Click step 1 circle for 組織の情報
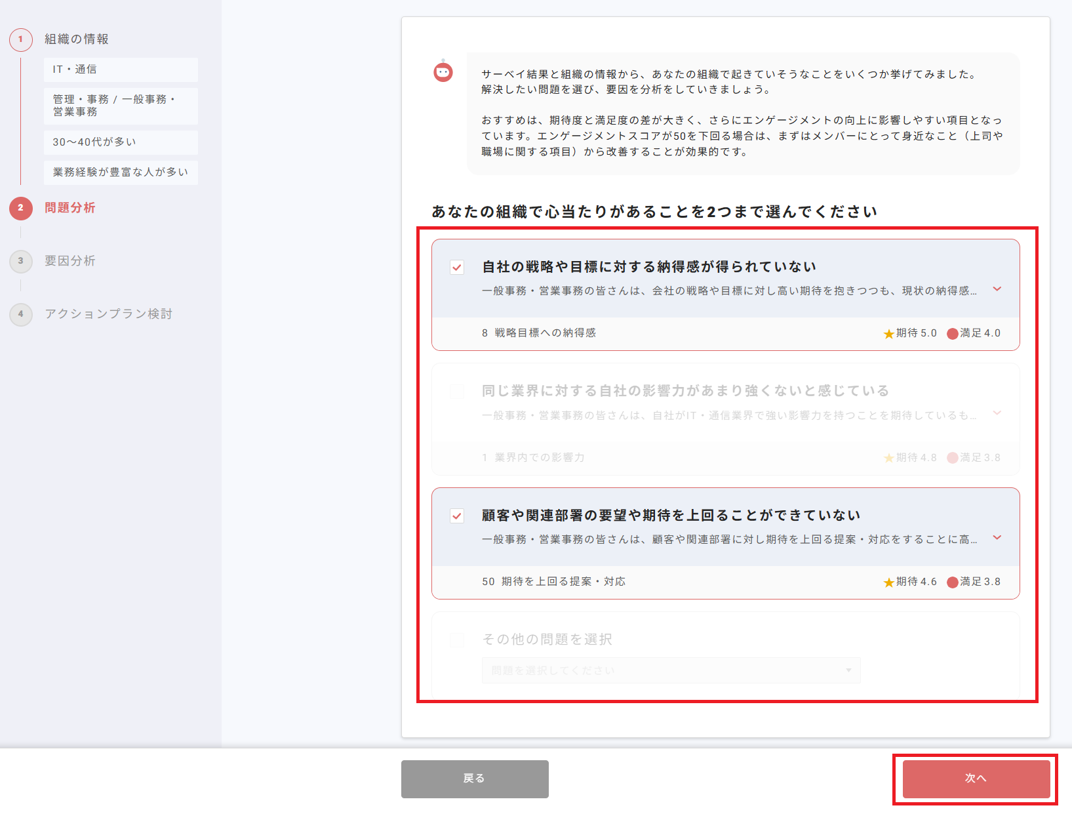Viewport: 1072px width, 814px height. pyautogui.click(x=21, y=39)
